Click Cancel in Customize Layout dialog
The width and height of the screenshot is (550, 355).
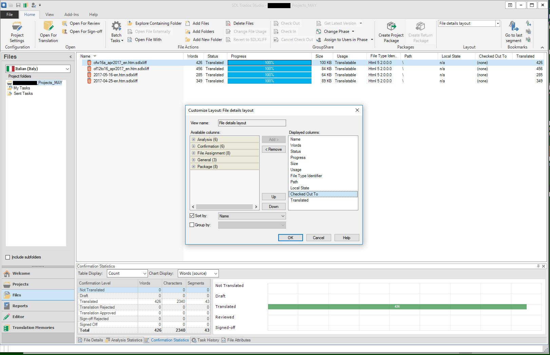319,238
